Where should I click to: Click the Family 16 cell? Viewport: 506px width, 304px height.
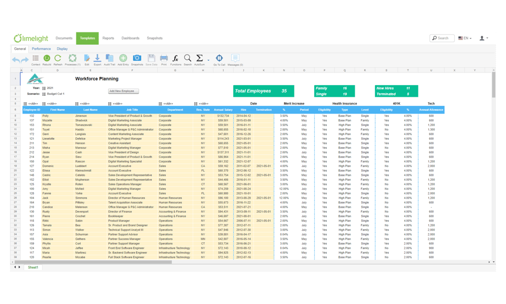click(x=334, y=88)
